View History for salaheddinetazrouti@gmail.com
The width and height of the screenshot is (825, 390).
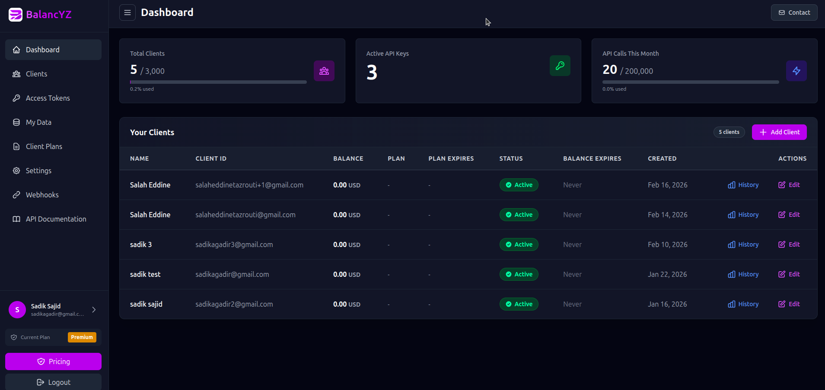(x=743, y=215)
